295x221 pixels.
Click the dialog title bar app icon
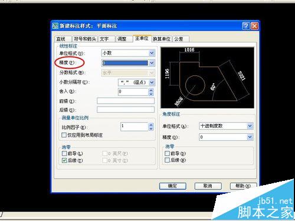(55, 26)
